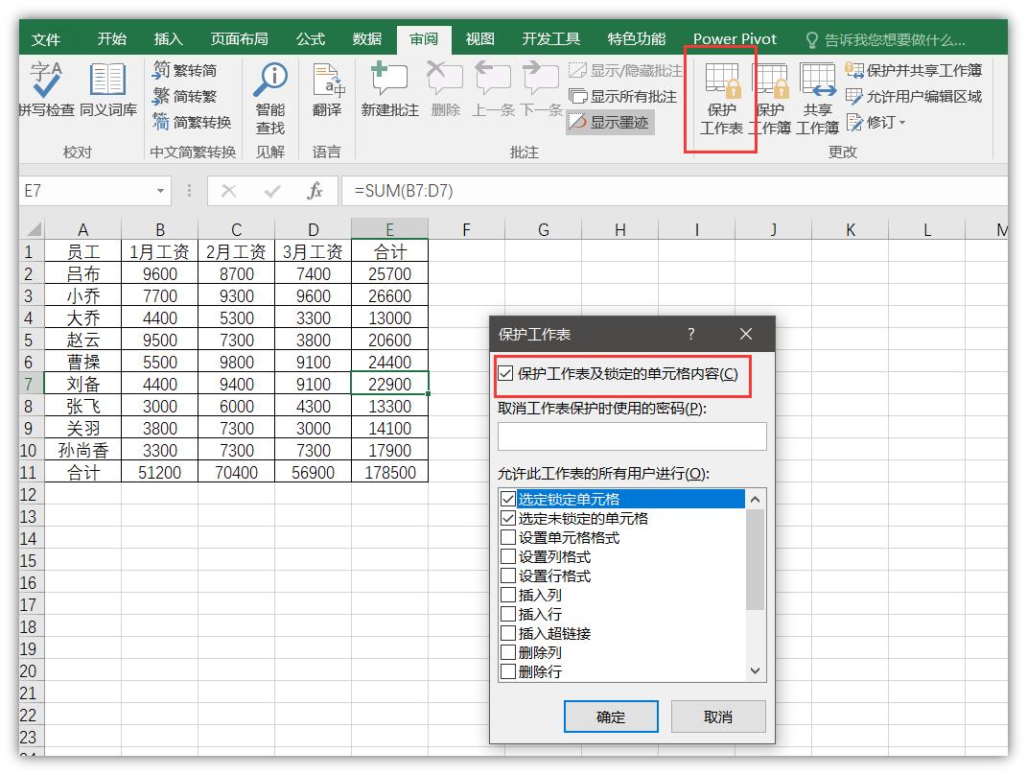Uncheck 保护工作表及锁定的单元格内容
Screen dimensions: 1027x775
tap(505, 374)
